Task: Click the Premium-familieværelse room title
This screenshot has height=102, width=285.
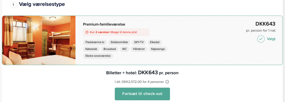Action: tap(104, 24)
